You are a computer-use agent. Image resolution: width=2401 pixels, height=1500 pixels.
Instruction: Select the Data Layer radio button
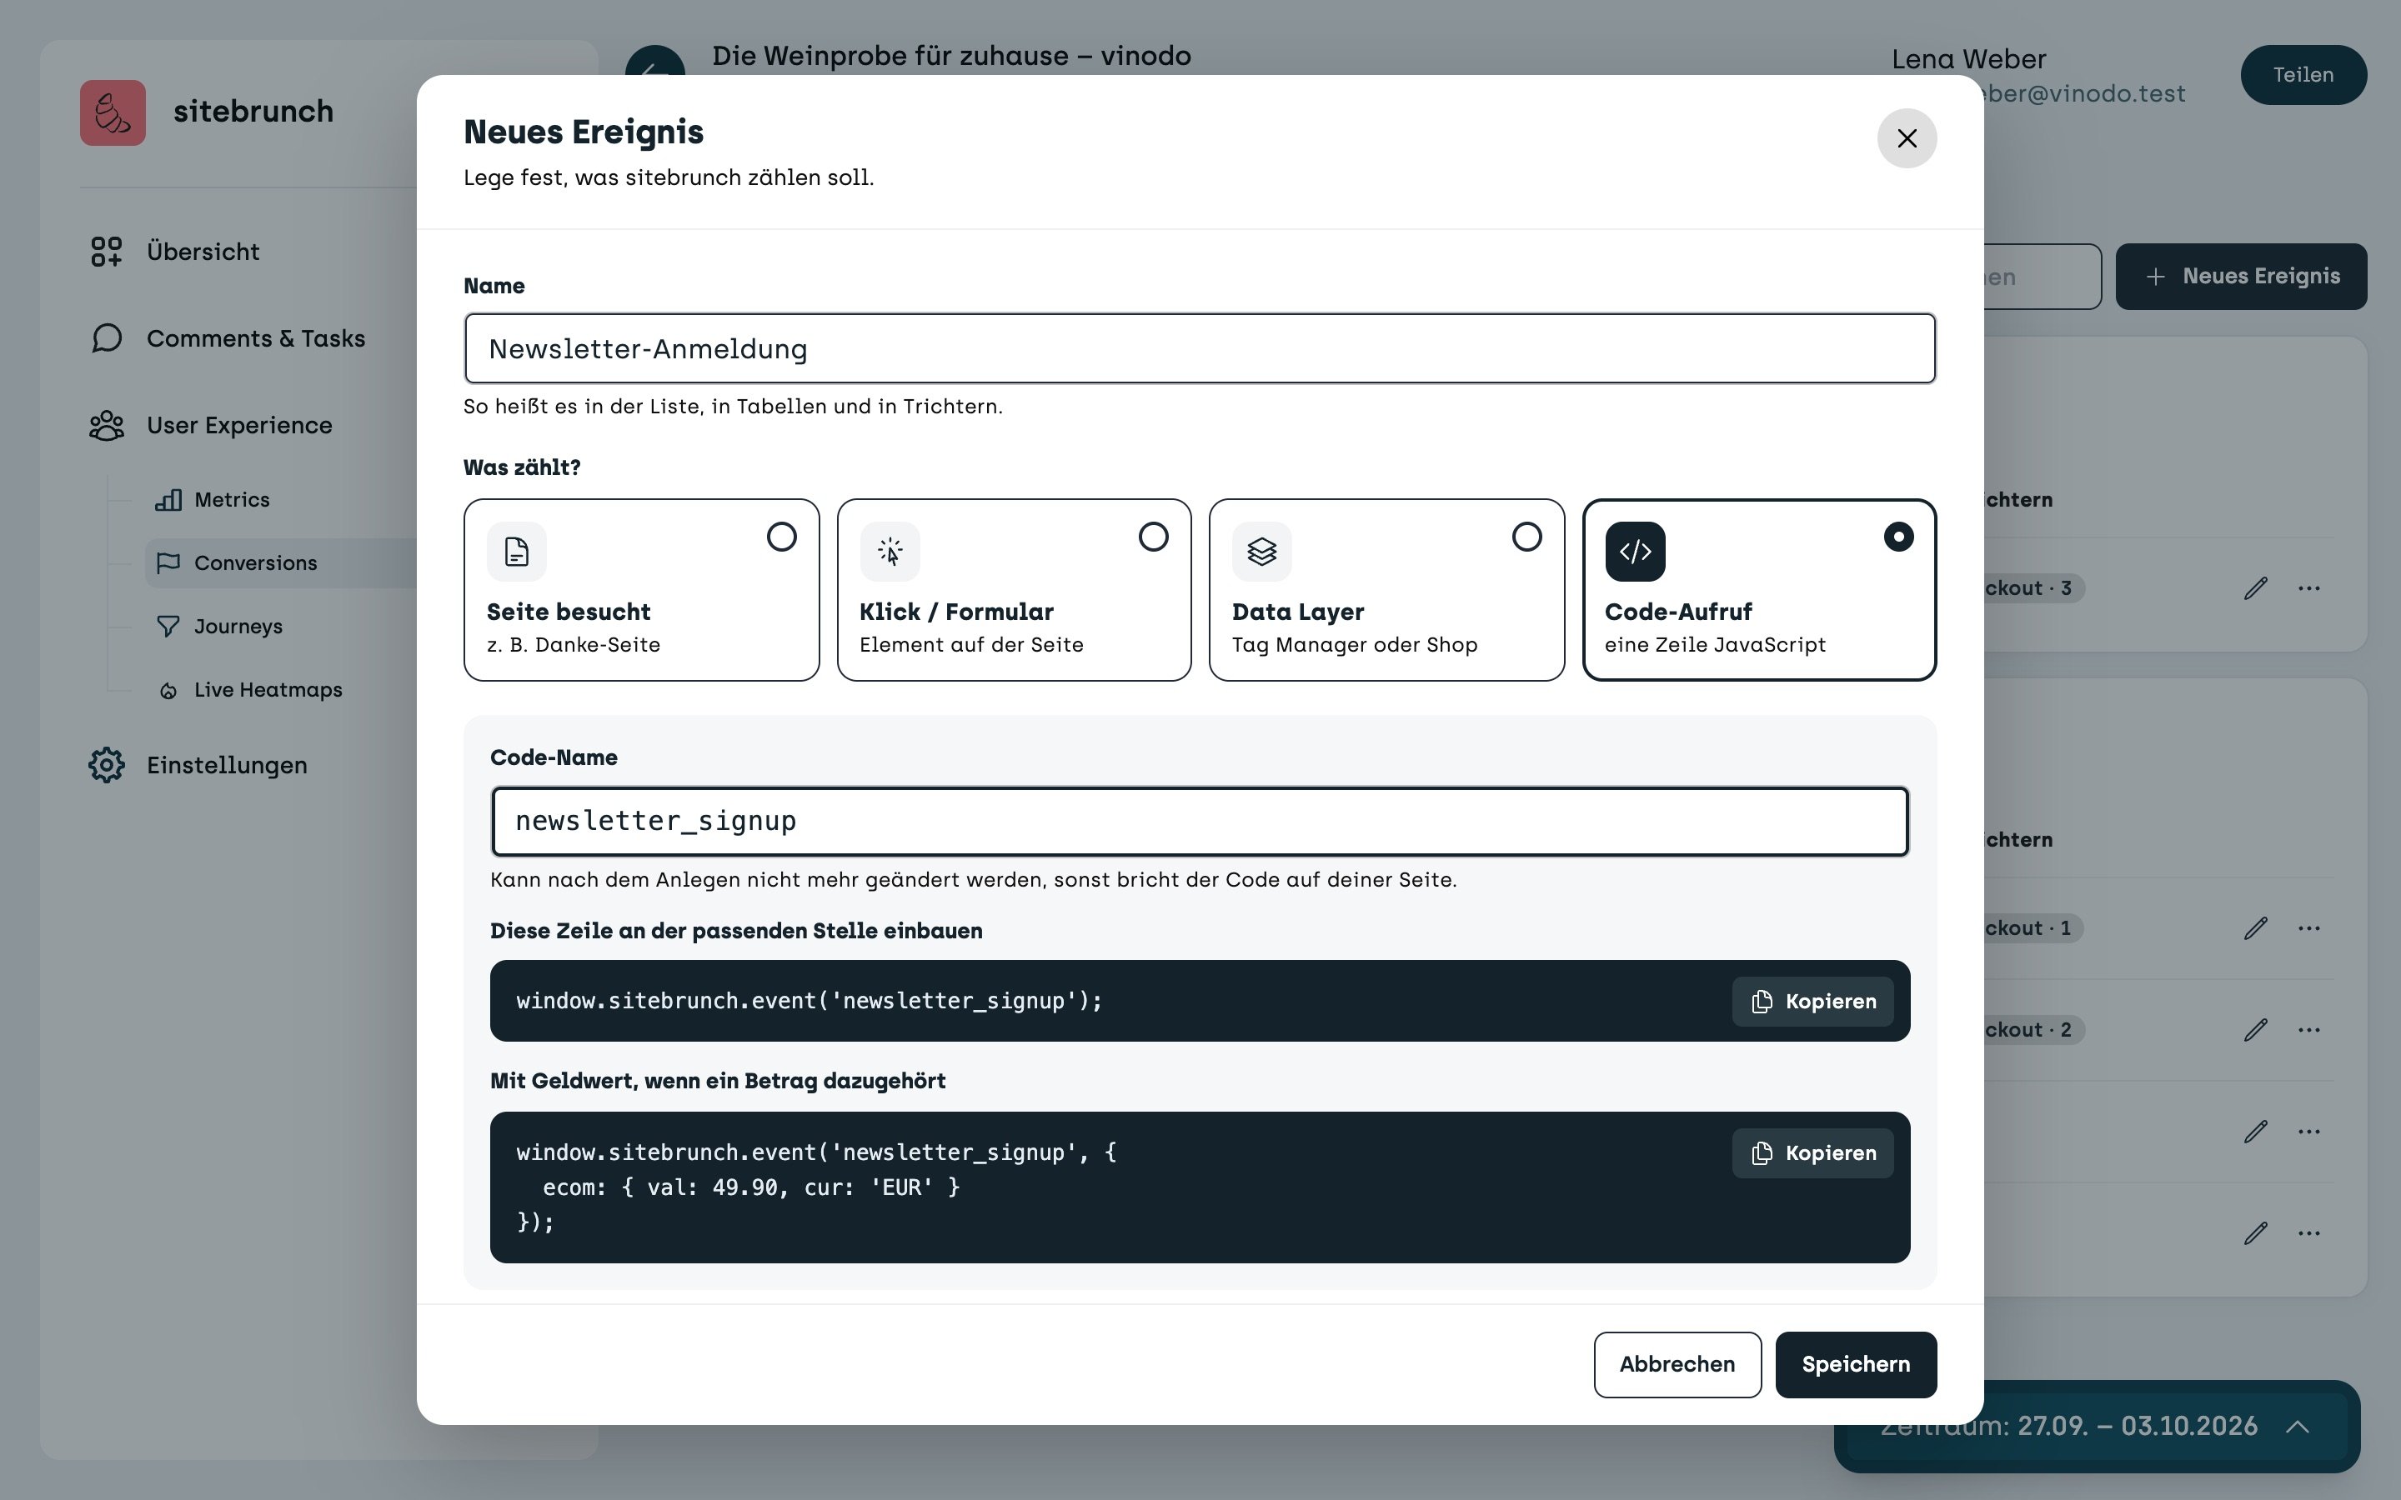pos(1526,537)
